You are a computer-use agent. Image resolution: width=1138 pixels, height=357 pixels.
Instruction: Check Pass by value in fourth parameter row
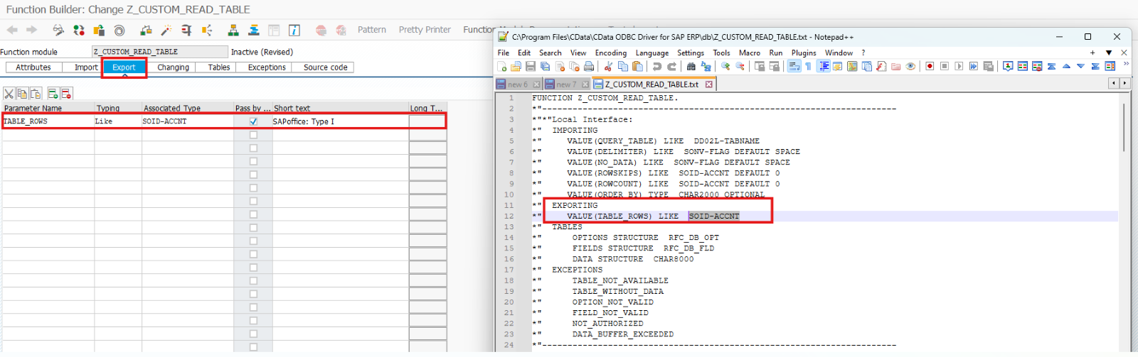[253, 161]
